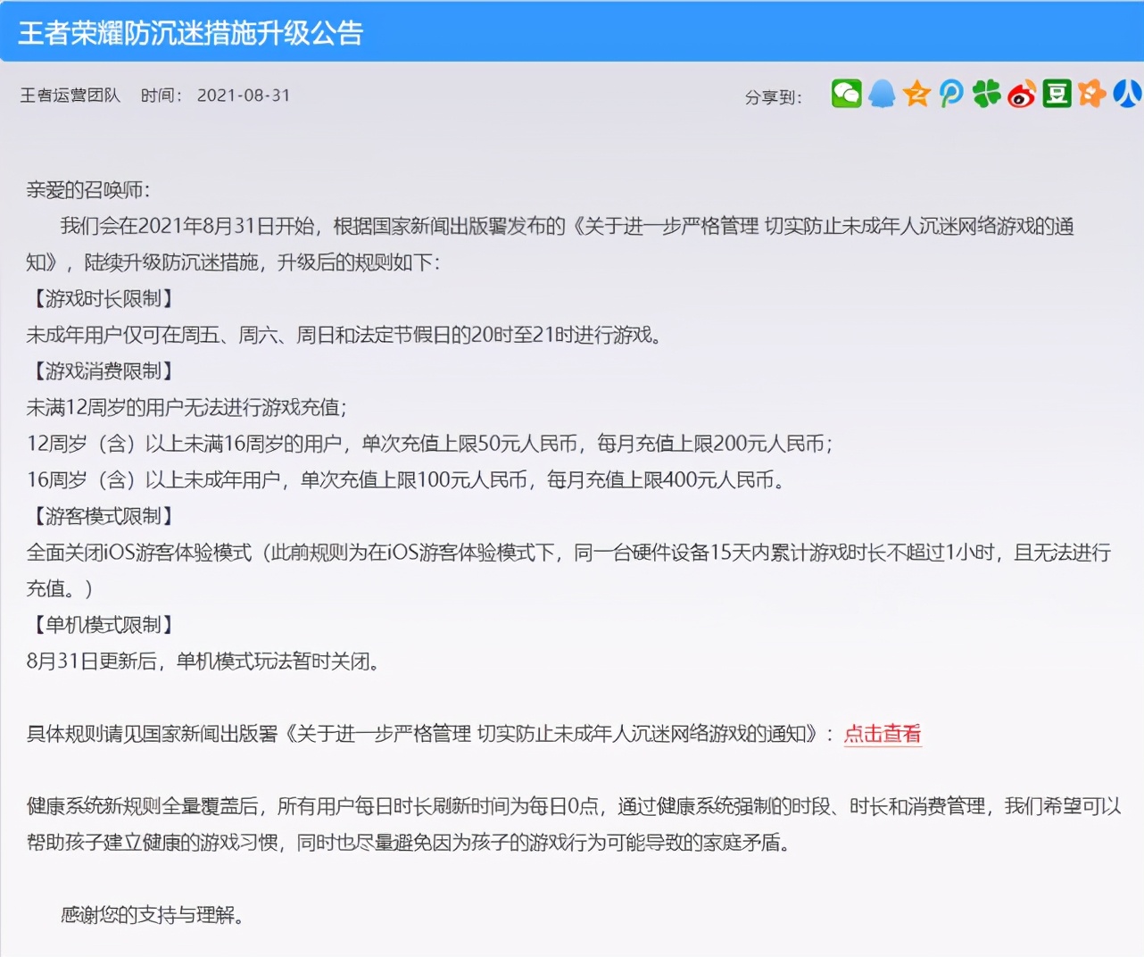Screen dimensions: 1144x957
Task: Open the red 点击查看 link
Action: [x=882, y=735]
